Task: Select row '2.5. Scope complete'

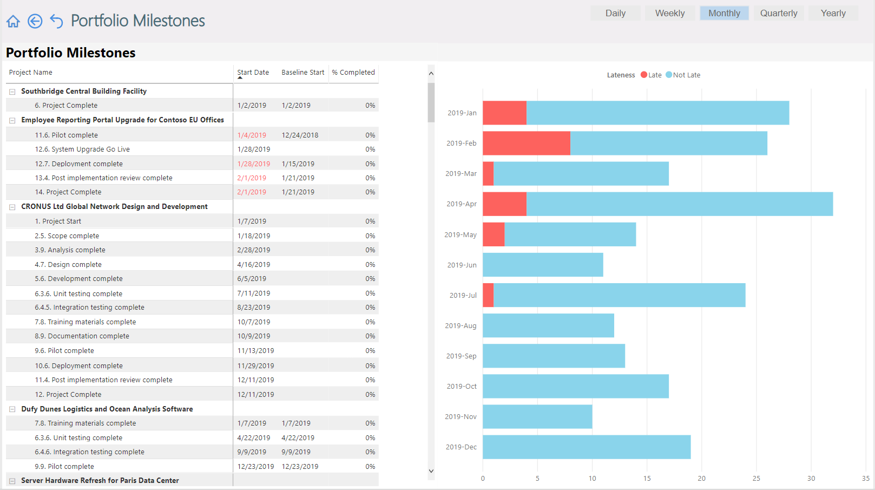Action: (x=192, y=236)
